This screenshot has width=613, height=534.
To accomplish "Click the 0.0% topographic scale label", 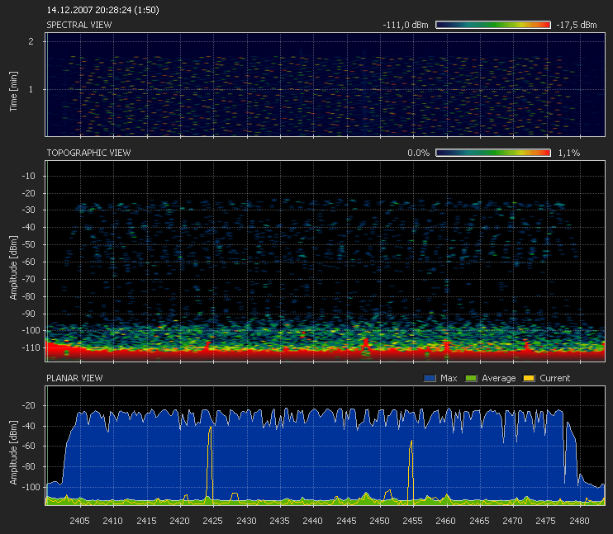I will pos(418,153).
